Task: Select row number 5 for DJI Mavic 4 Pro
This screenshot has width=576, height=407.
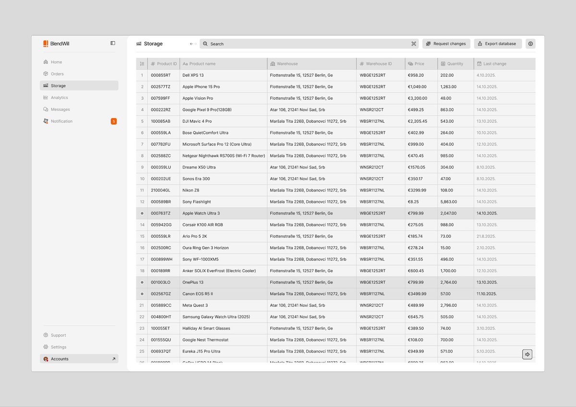Action: pyautogui.click(x=142, y=121)
